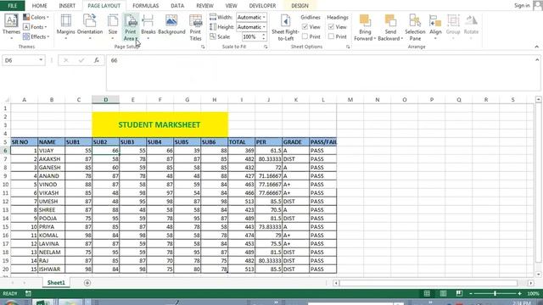543x305 pixels.
Task: Set a sheet Background image
Action: point(171,25)
